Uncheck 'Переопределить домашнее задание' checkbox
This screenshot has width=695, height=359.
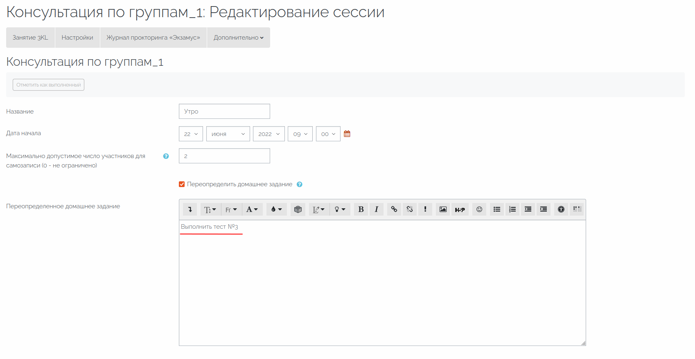(182, 184)
